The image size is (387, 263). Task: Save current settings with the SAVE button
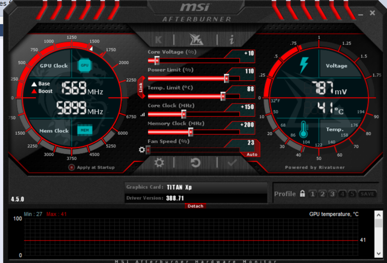point(367,194)
